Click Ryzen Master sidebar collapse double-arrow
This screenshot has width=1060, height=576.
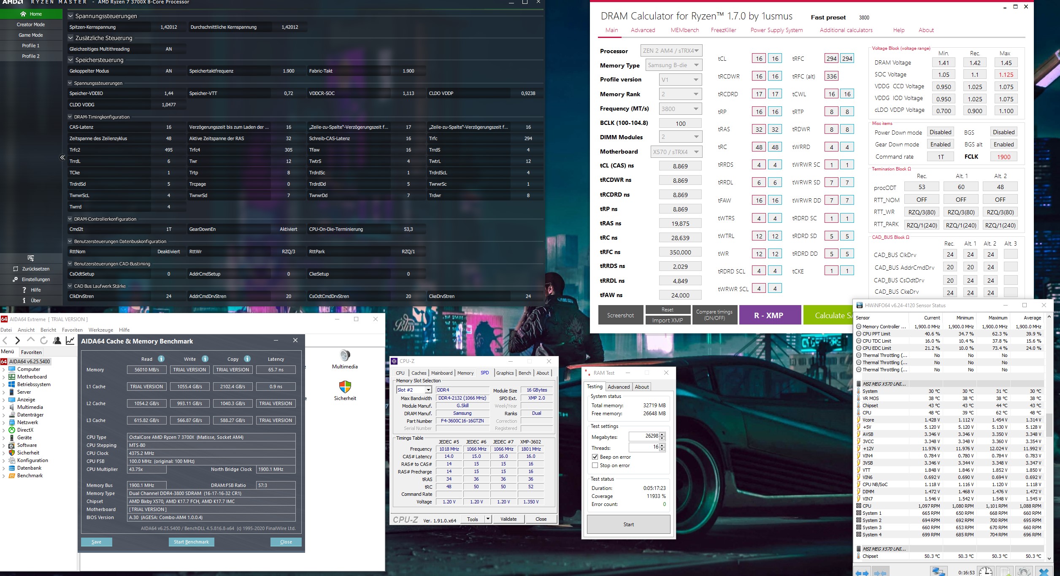click(62, 157)
